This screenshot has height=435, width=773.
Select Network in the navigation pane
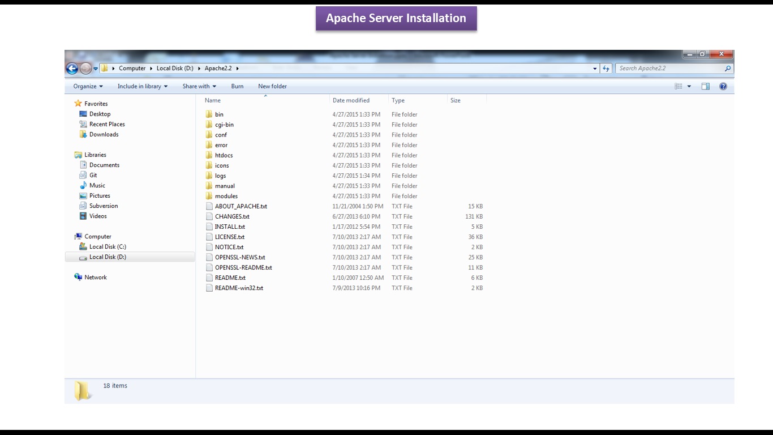tap(96, 278)
